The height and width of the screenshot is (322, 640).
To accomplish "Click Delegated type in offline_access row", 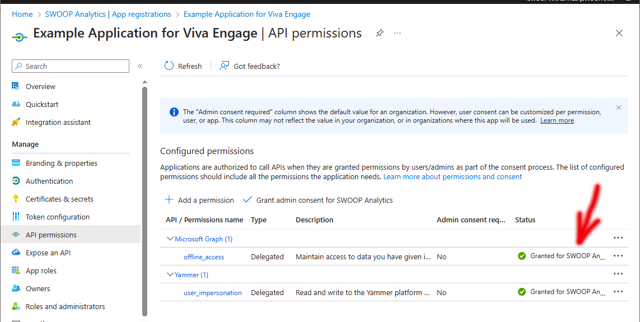I will point(267,256).
